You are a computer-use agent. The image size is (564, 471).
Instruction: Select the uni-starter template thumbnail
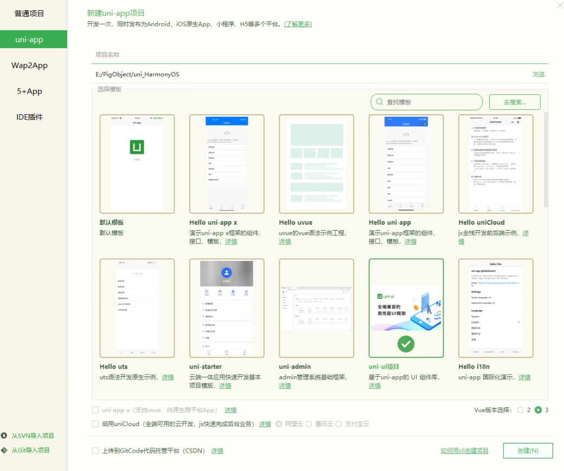[227, 308]
